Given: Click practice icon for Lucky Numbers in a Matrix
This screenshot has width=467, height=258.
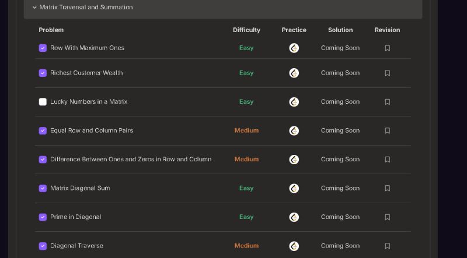Looking at the screenshot, I should [294, 102].
